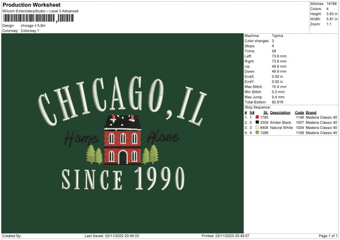
Task: Click the green swatch for thread 1286
Action: click(x=257, y=132)
